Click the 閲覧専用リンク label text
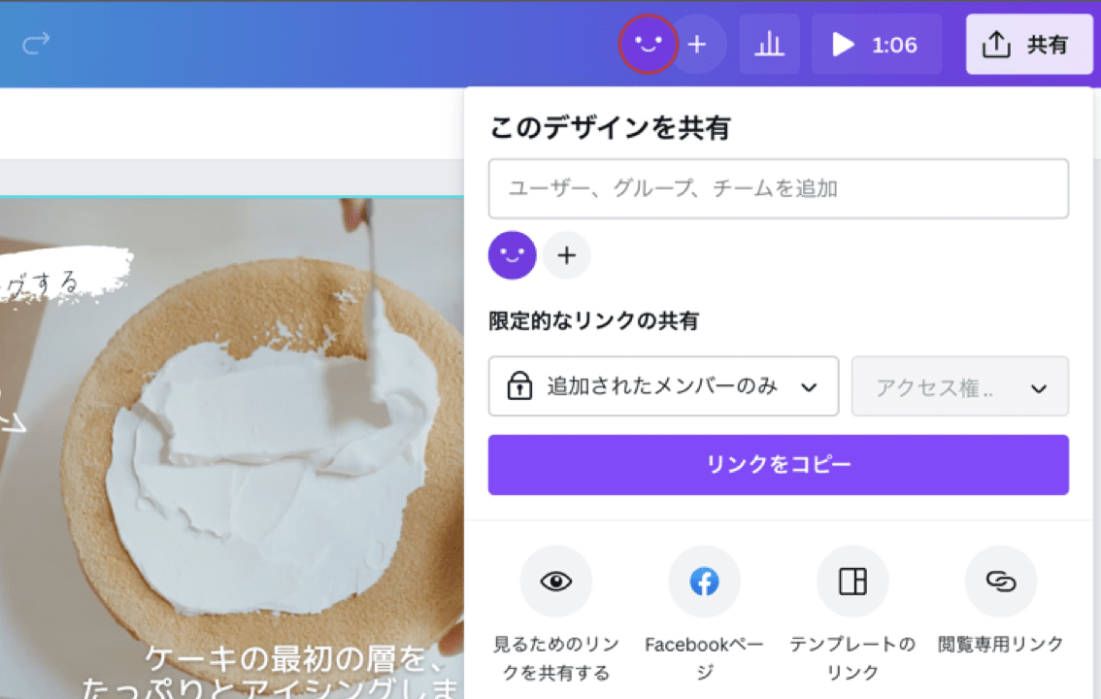This screenshot has width=1101, height=699. click(x=1001, y=644)
